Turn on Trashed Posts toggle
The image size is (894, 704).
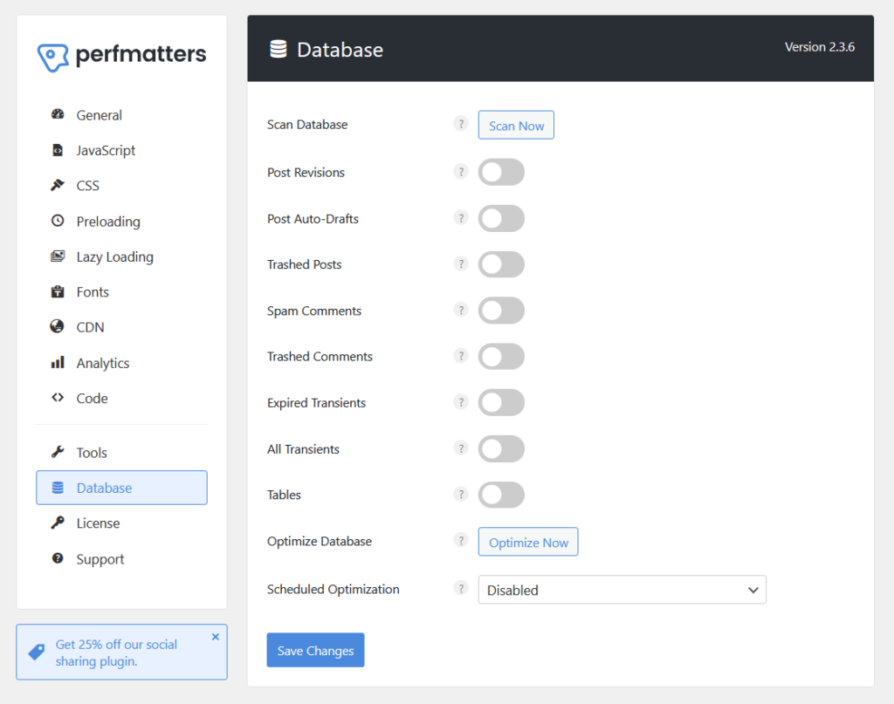click(x=501, y=264)
